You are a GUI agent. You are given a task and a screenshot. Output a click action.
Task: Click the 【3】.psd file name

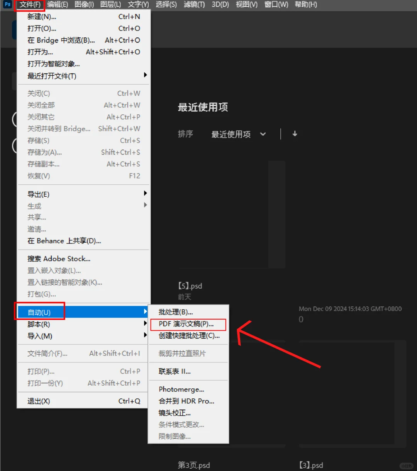311,465
